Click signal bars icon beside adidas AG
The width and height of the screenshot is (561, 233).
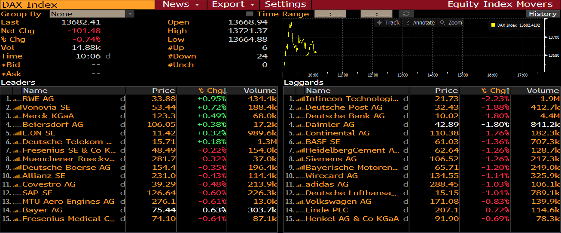(x=300, y=184)
